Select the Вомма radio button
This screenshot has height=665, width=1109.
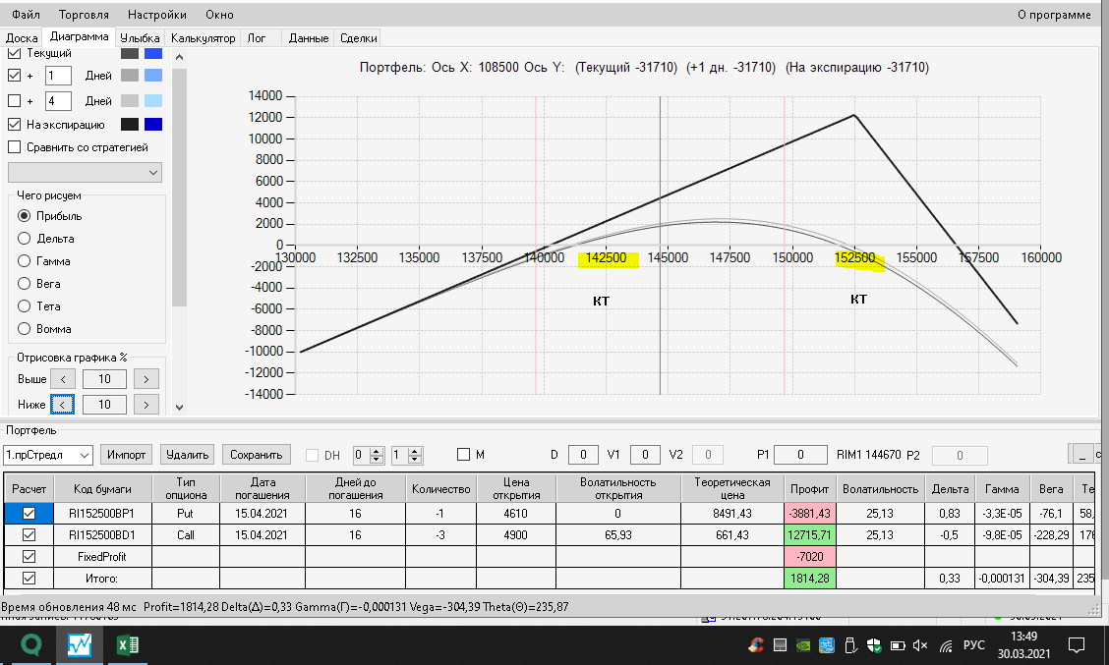coord(24,329)
